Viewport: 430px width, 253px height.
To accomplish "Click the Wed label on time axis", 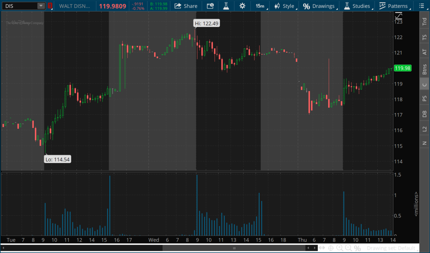I will [x=154, y=240].
